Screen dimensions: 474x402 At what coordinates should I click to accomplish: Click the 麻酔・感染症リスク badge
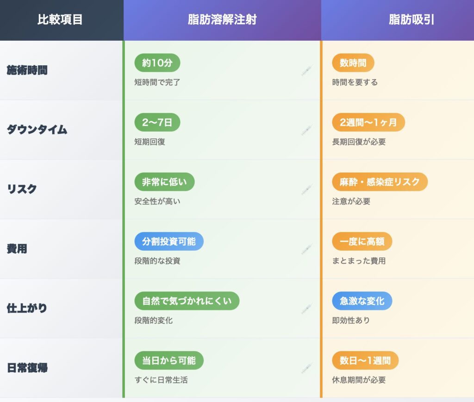click(380, 182)
